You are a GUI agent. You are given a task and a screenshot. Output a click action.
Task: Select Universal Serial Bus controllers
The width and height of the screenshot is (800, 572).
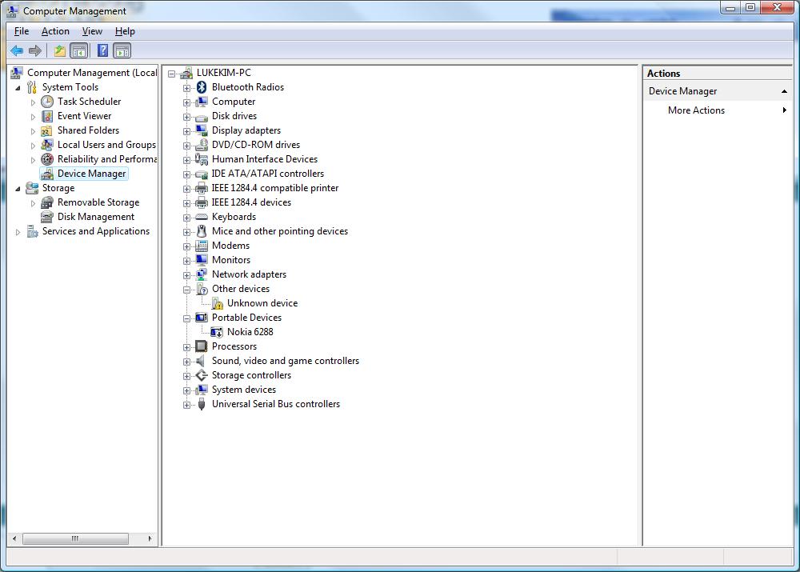[x=275, y=404]
